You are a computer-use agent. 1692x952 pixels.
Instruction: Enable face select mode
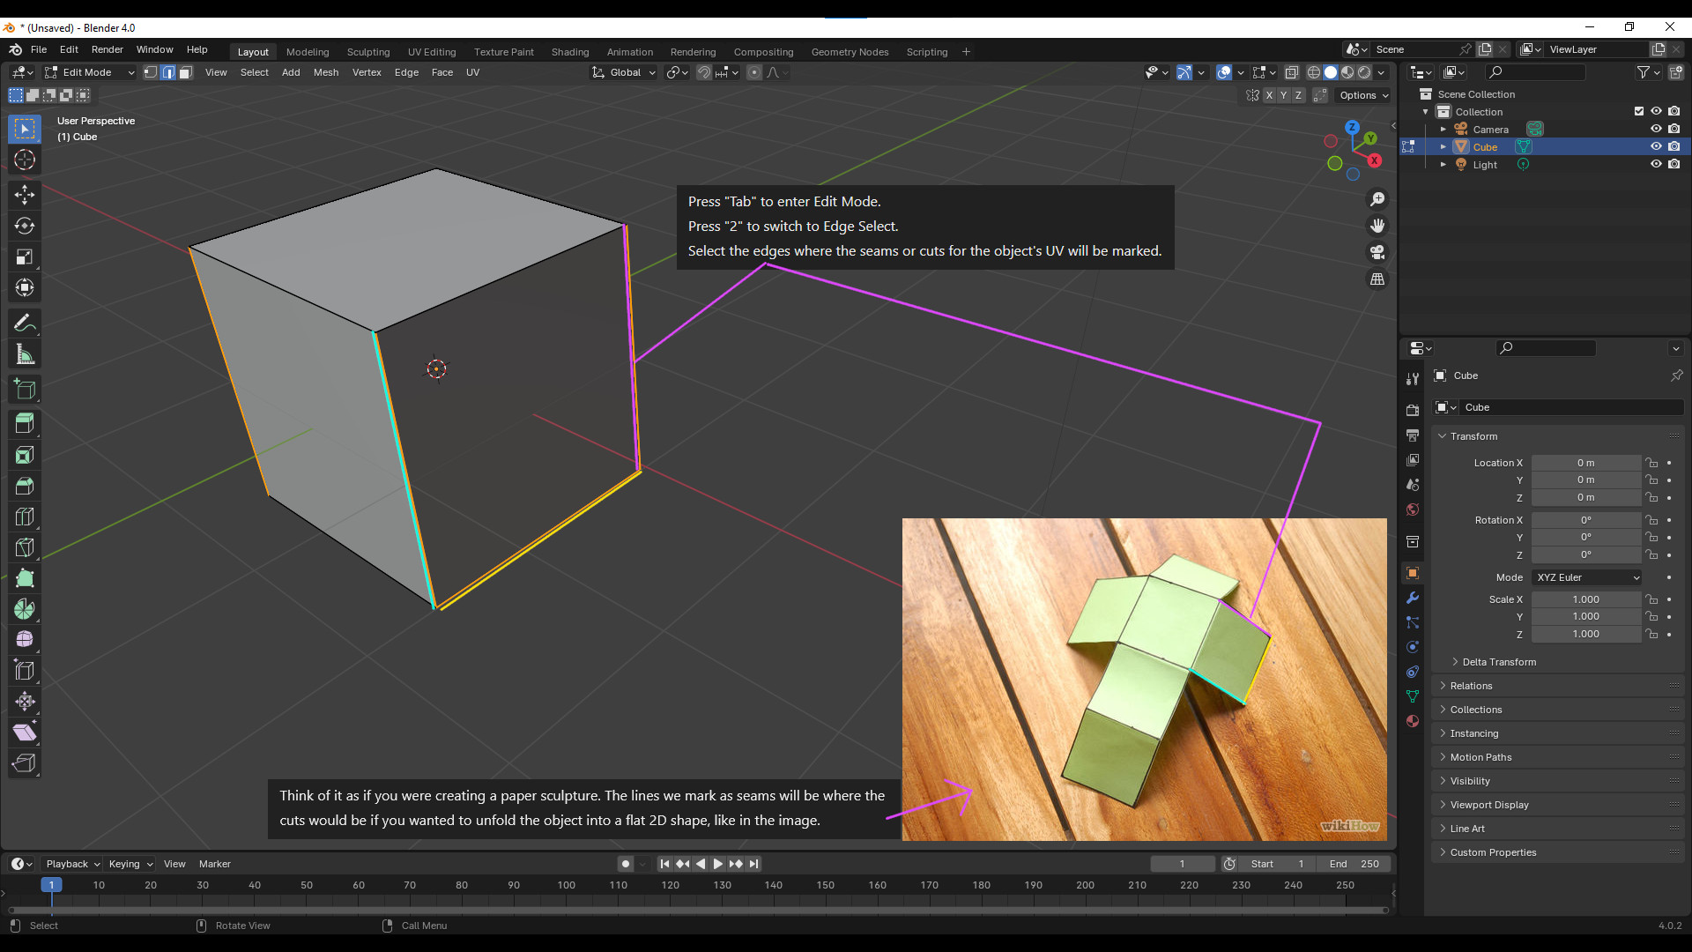click(x=185, y=72)
